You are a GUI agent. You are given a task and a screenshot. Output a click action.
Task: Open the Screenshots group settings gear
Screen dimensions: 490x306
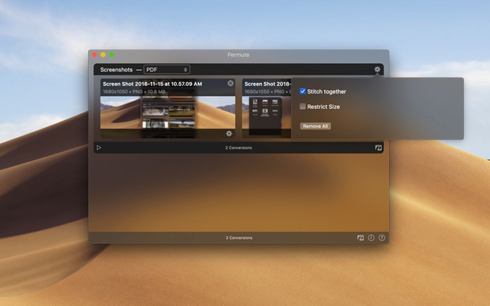pyautogui.click(x=377, y=69)
